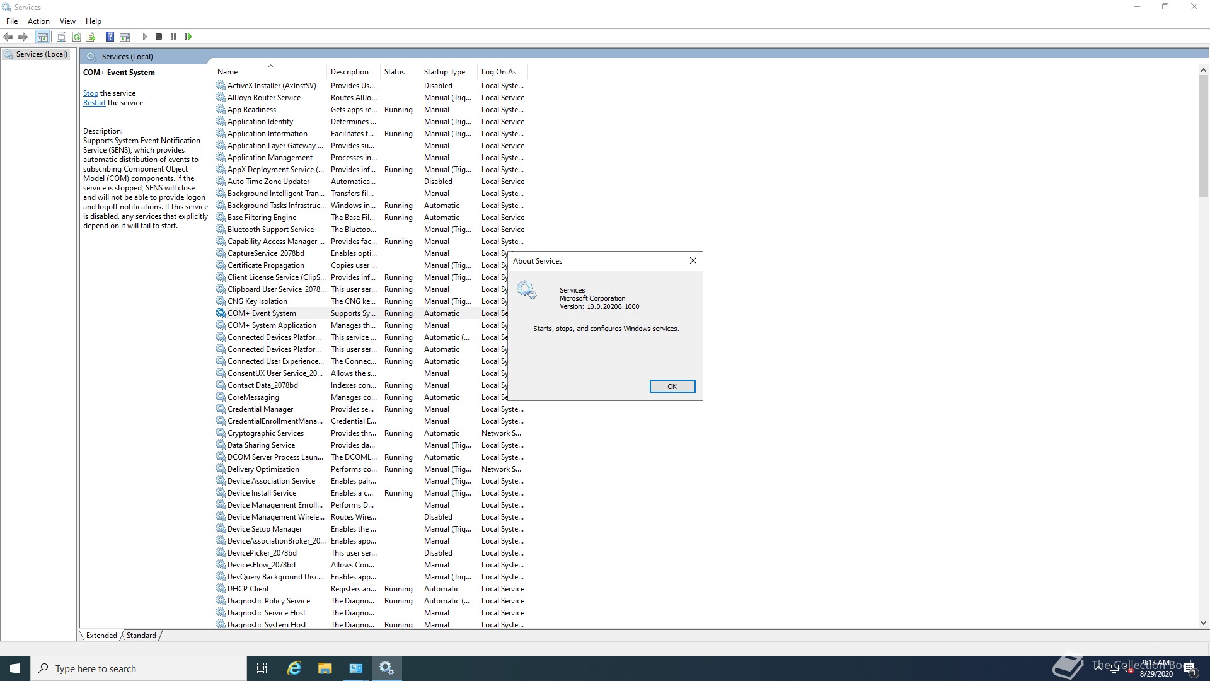This screenshot has width=1210, height=681.
Task: Click the Forward arrow in the toolbar
Action: (x=23, y=37)
